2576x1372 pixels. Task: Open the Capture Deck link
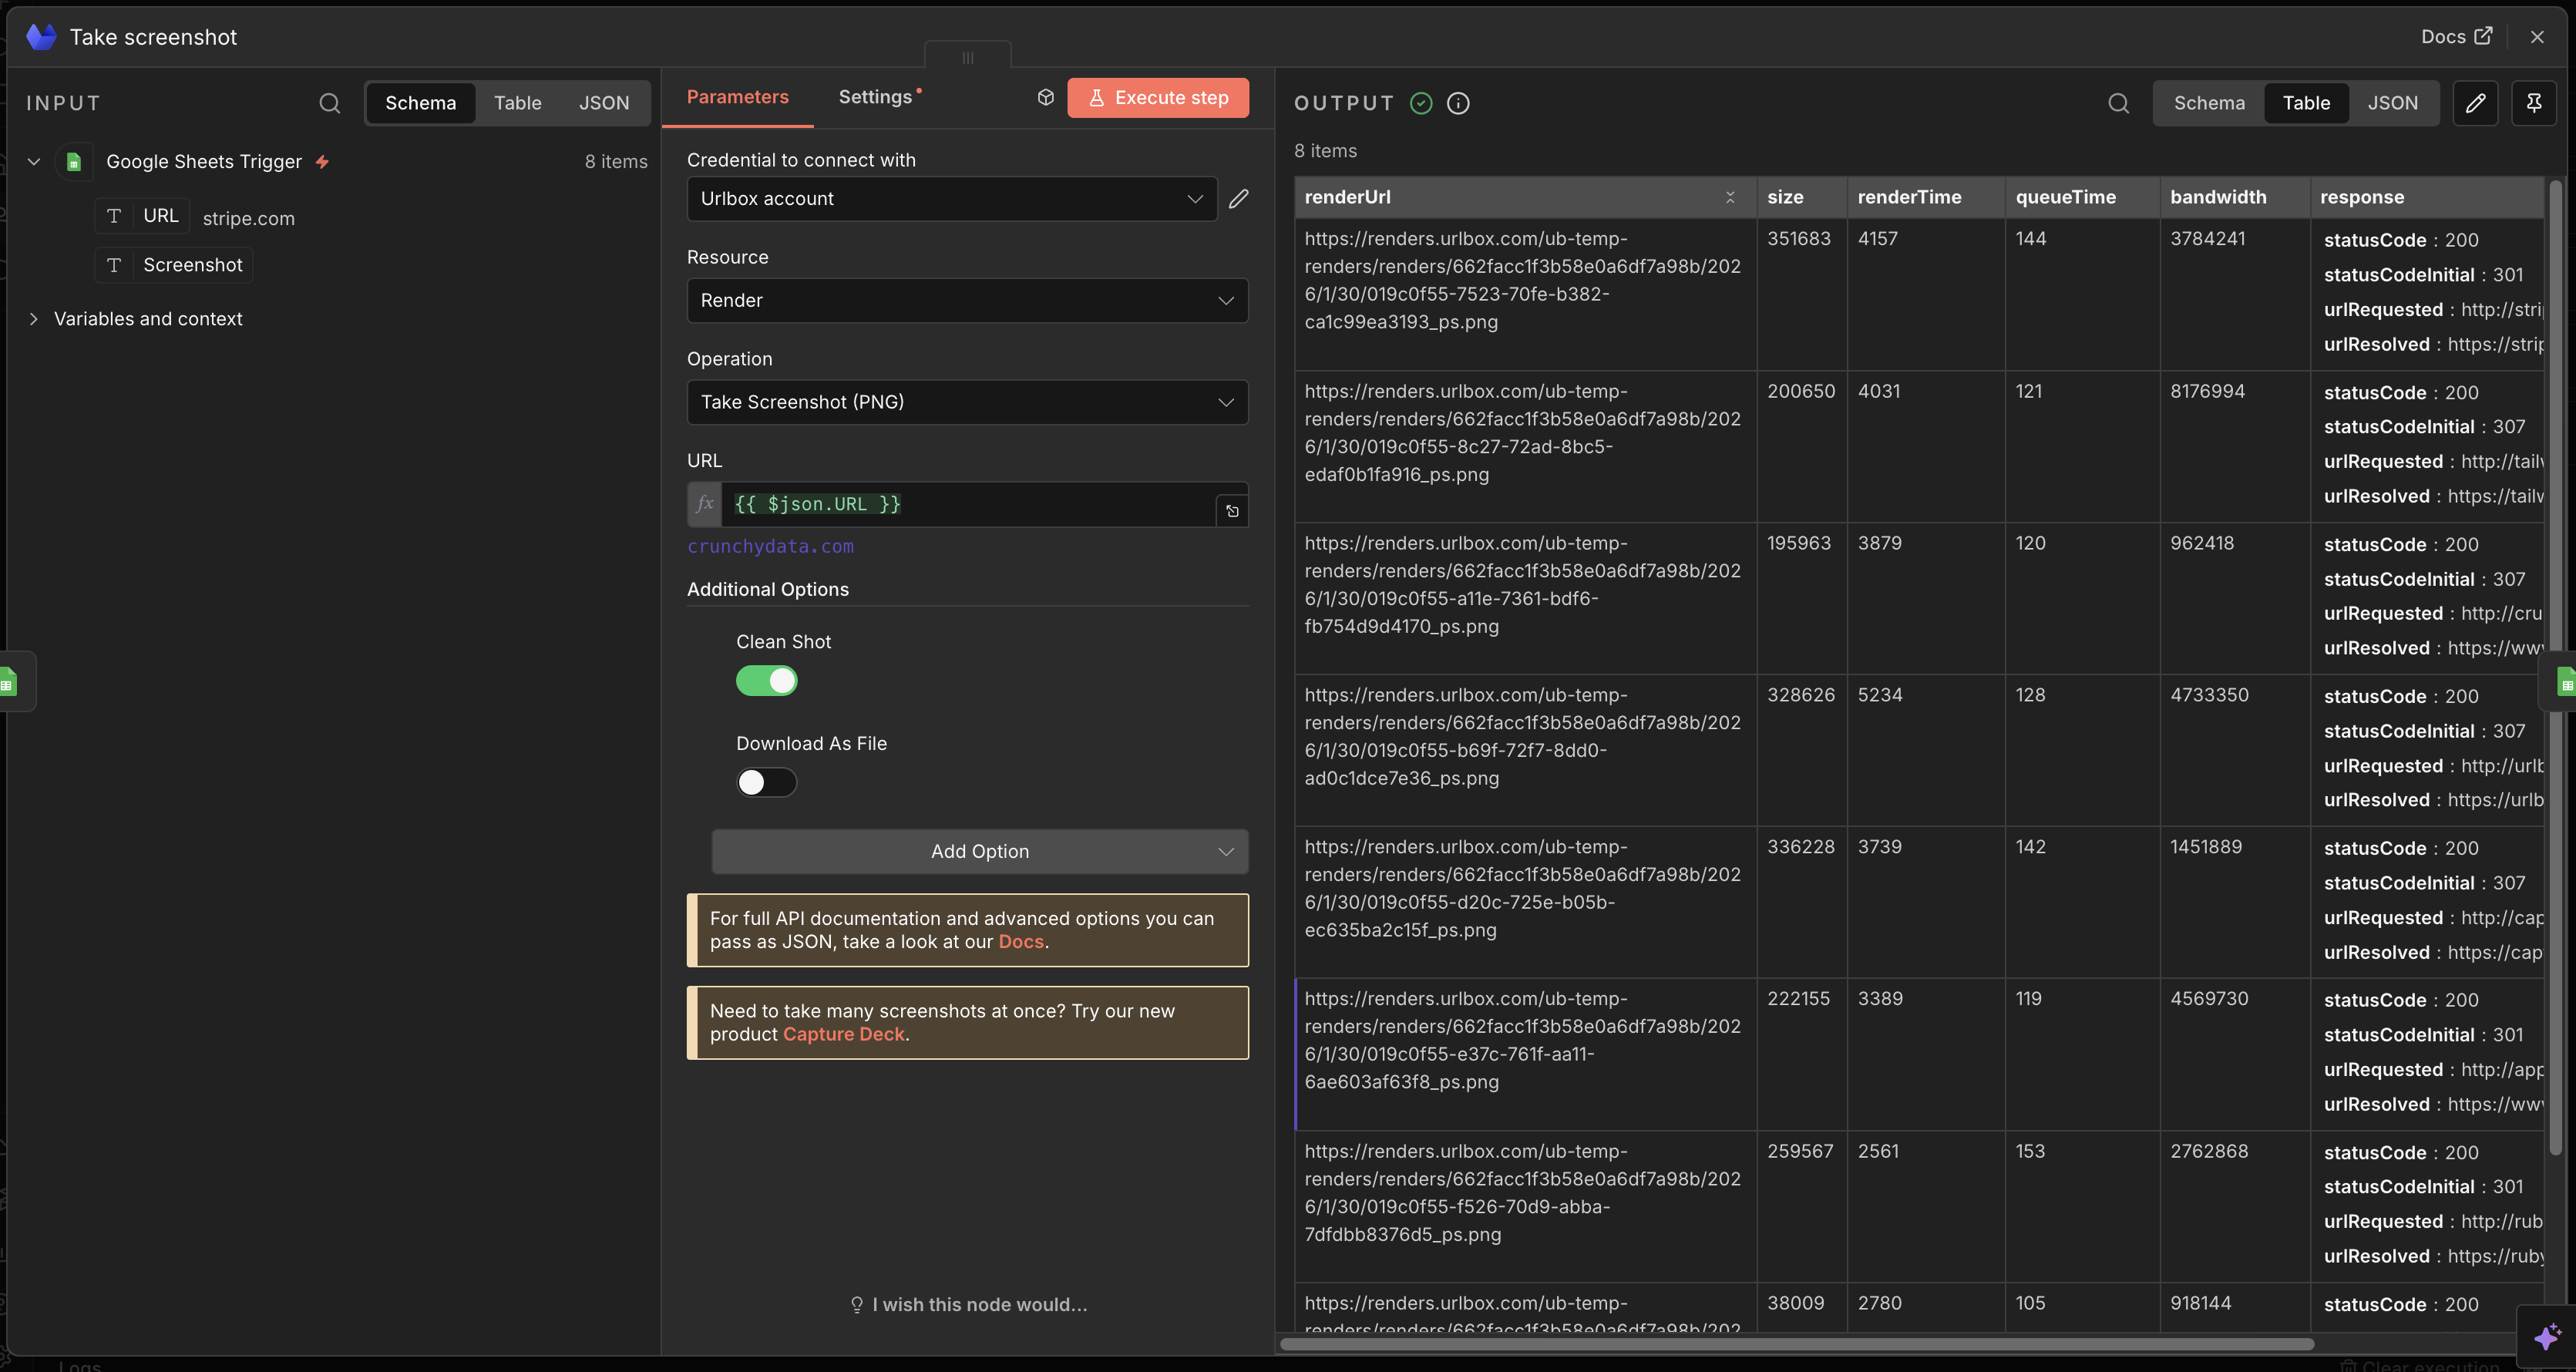coord(843,1034)
